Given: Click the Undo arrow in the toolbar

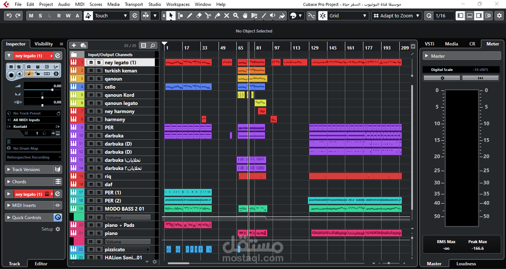Looking at the screenshot, I should pyautogui.click(x=9, y=16).
